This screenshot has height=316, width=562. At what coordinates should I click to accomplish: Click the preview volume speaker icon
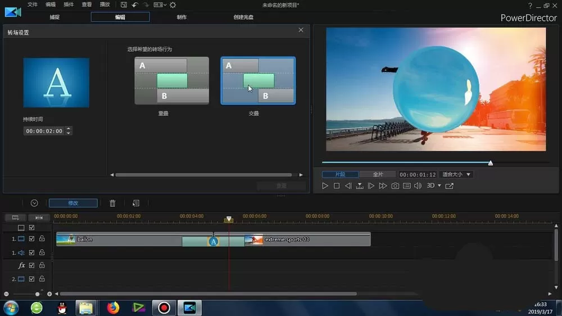click(x=418, y=186)
